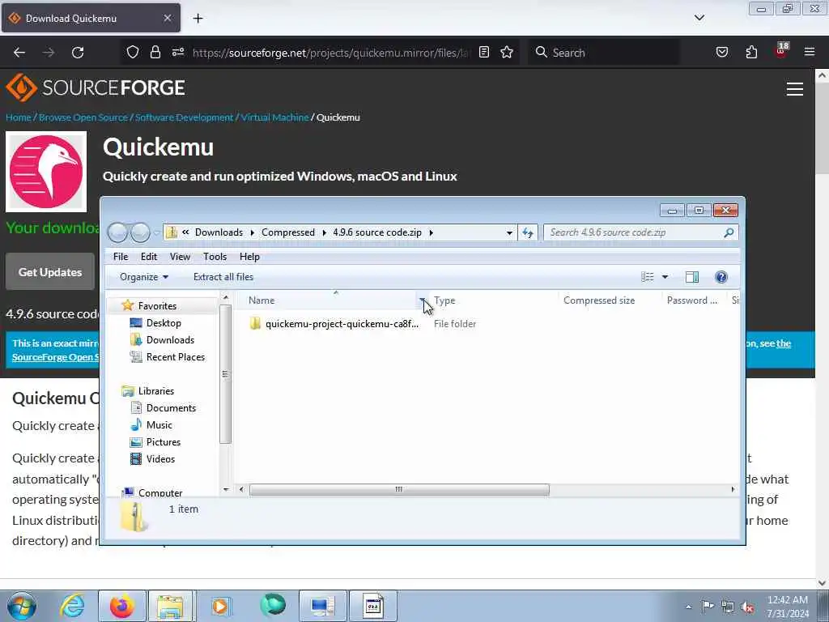Click the Explorer search box

[635, 232]
